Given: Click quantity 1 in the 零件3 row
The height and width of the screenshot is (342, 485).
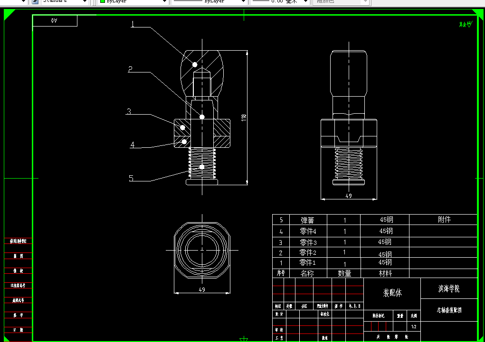Looking at the screenshot, I should coord(344,243).
